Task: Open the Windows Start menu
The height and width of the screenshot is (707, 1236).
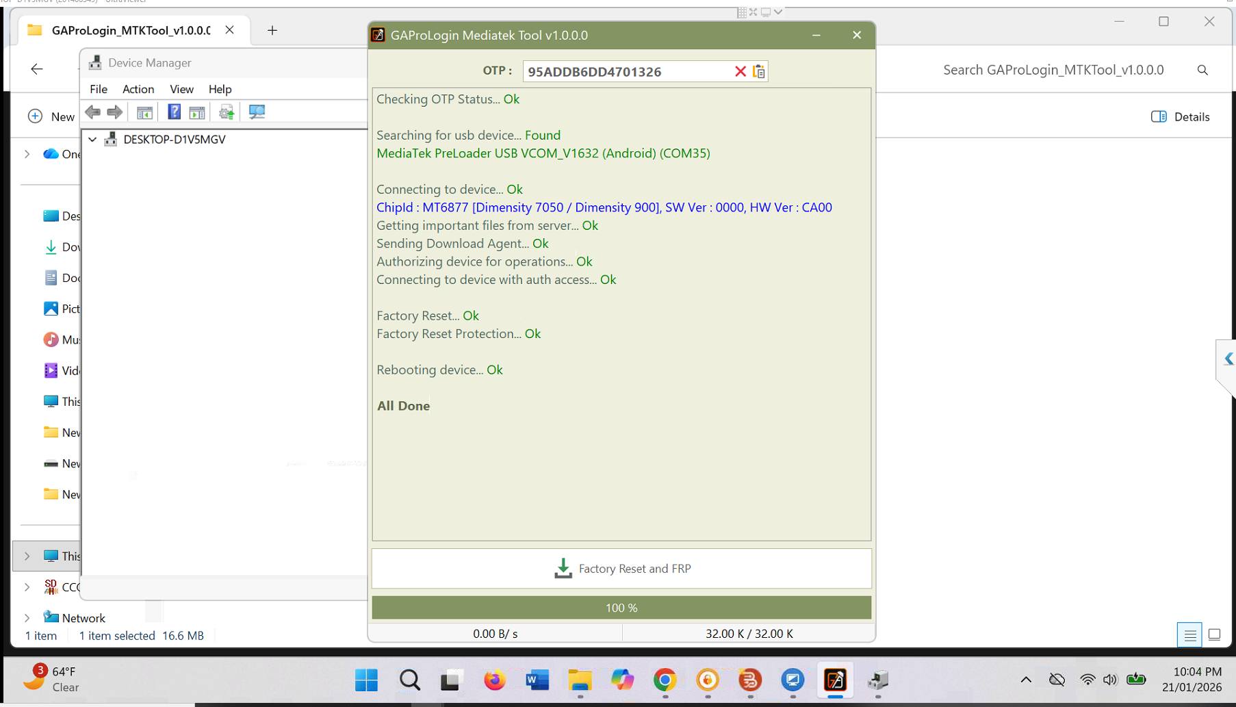Action: point(367,680)
